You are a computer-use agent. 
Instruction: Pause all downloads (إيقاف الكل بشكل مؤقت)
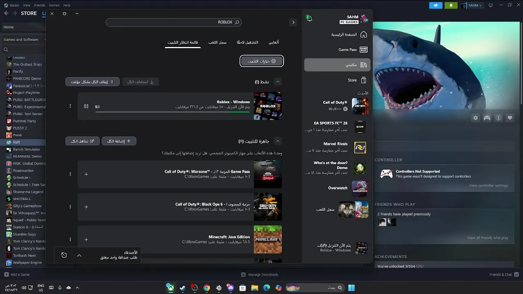tap(92, 82)
